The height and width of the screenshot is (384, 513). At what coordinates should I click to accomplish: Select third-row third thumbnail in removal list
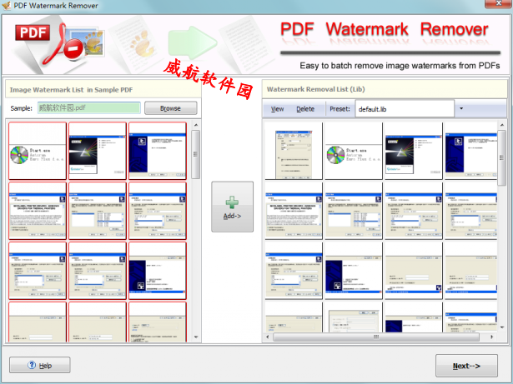click(414, 271)
